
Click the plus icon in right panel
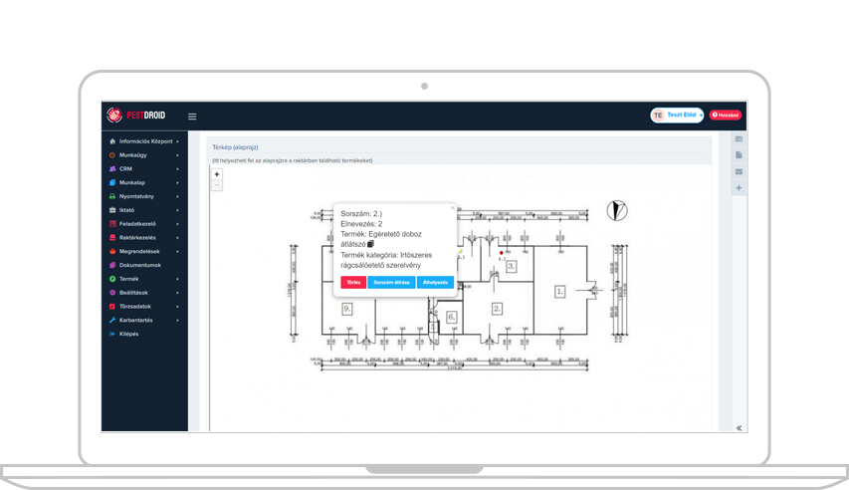click(739, 188)
